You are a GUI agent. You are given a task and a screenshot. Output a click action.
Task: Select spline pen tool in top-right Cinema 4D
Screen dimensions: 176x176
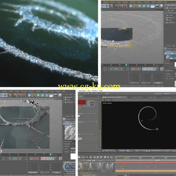point(135,6)
